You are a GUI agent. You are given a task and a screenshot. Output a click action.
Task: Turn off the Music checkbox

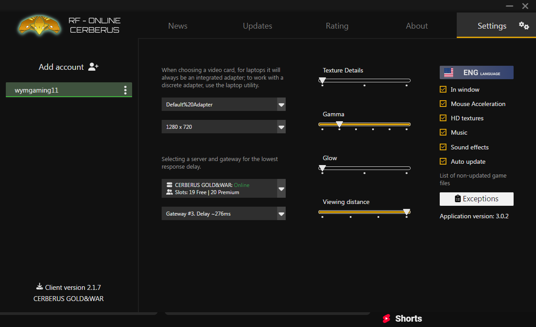point(443,132)
